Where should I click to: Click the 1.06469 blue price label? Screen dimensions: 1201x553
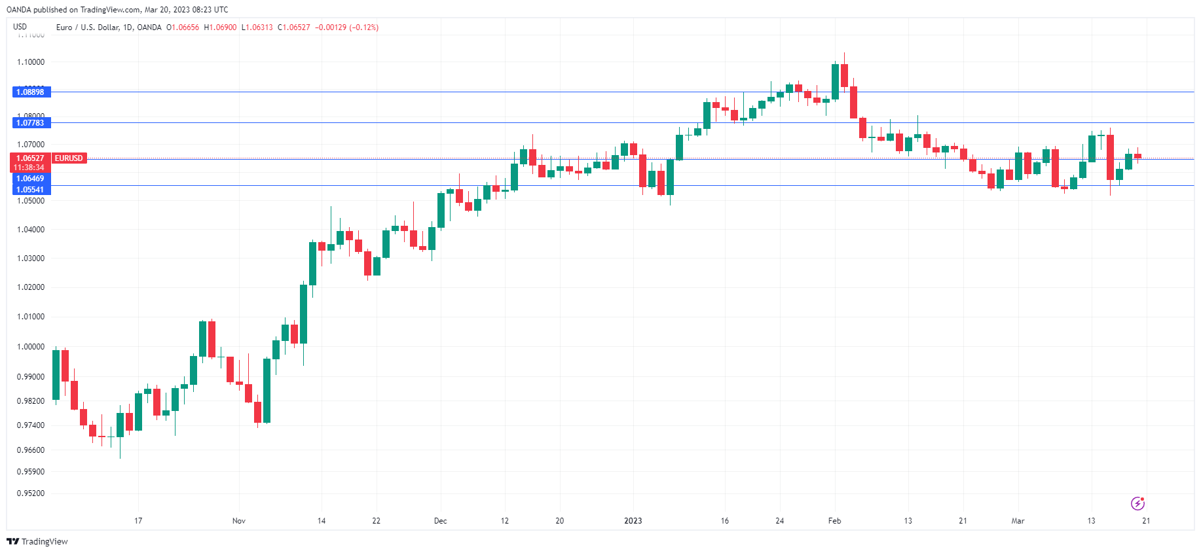click(x=31, y=179)
